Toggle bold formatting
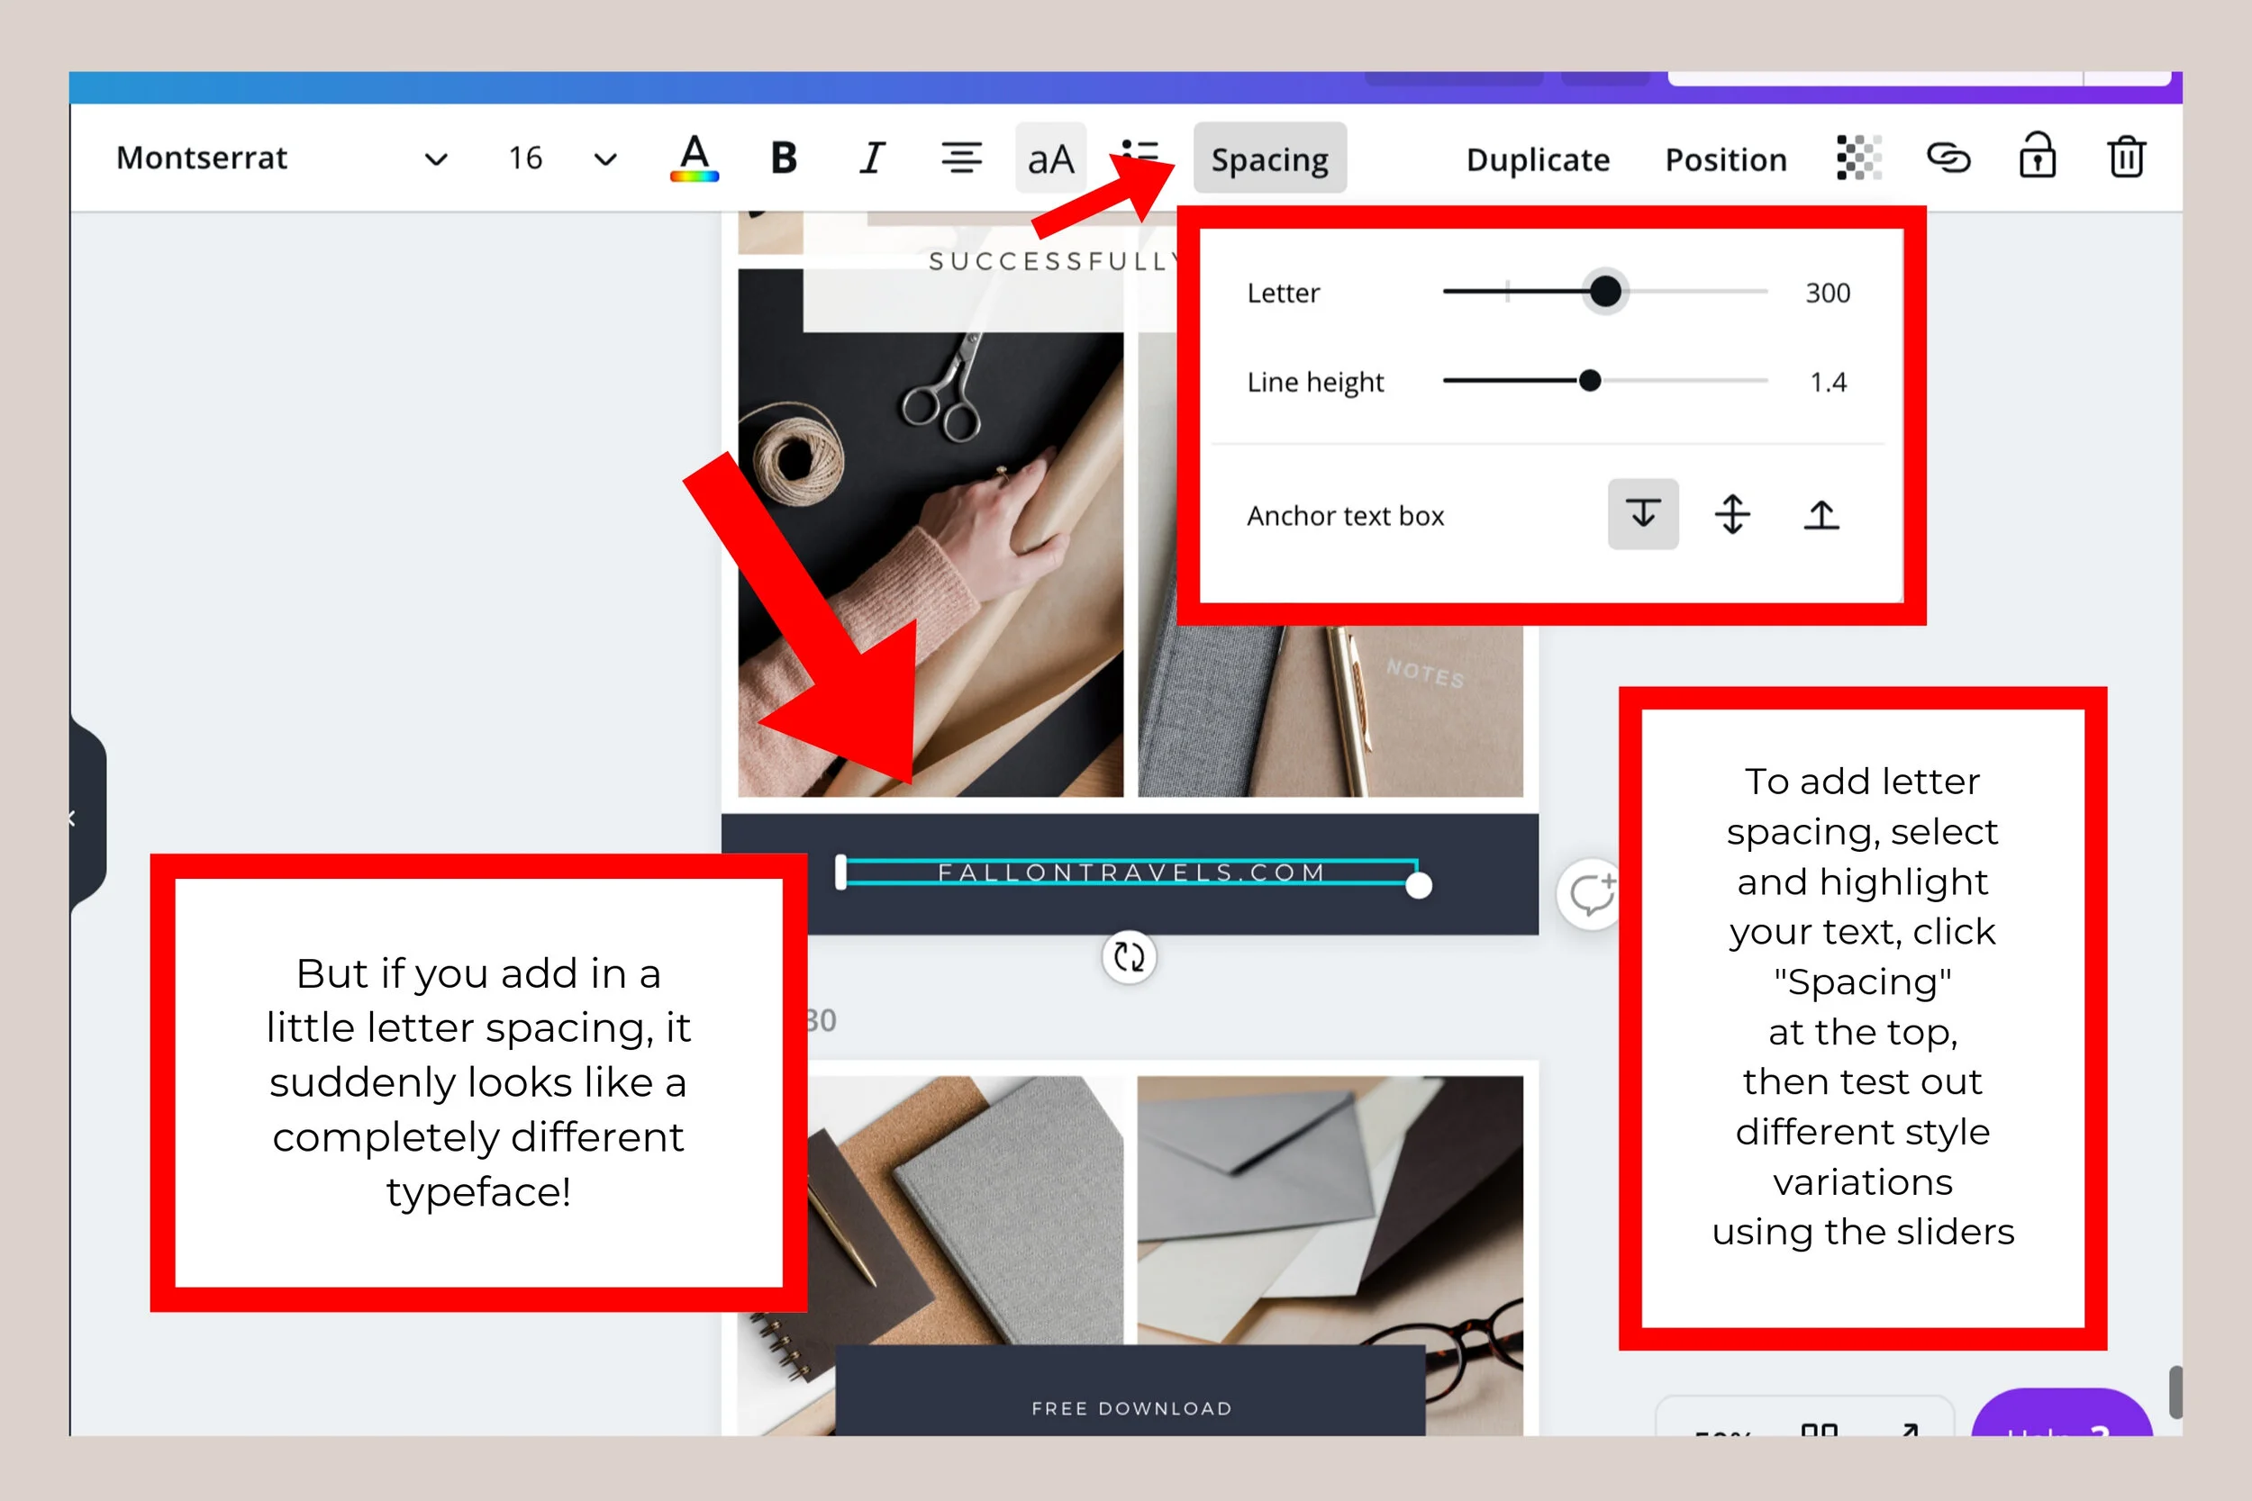Screen dimensions: 2252x1501 point(783,158)
